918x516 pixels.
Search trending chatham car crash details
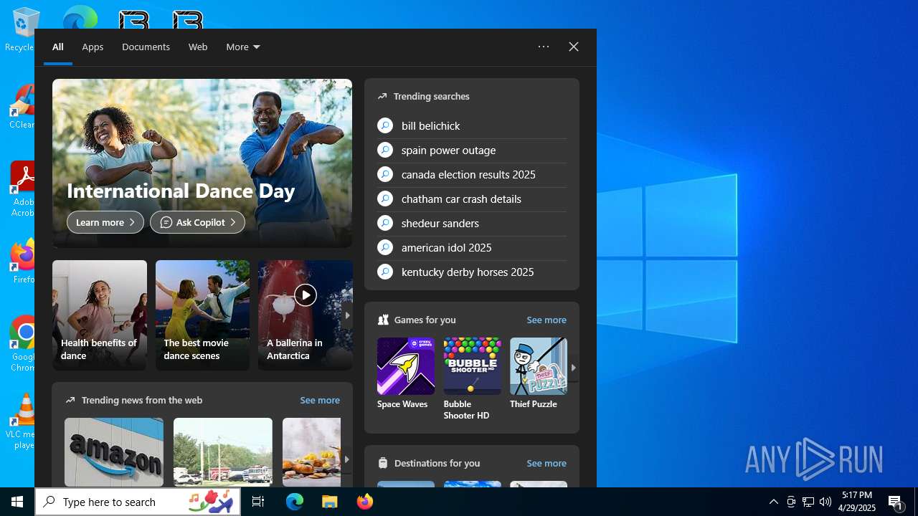tap(472, 199)
